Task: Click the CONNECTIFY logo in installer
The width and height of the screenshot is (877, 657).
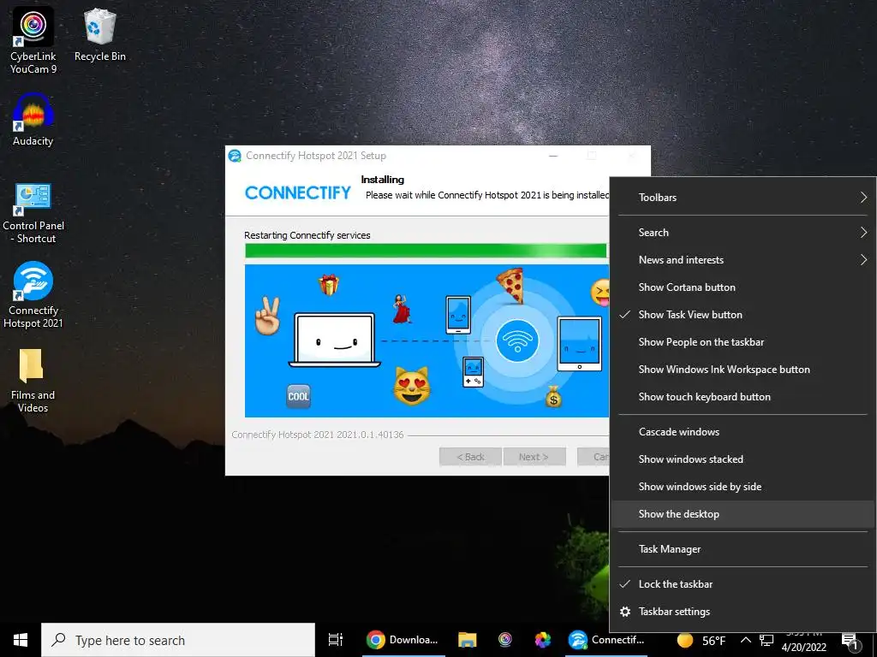Action: click(x=298, y=192)
